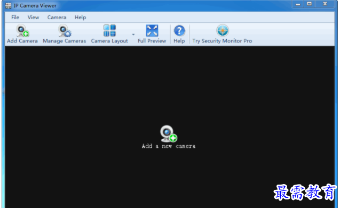Expand the Camera Layout dropdown arrow
The width and height of the screenshot is (340, 209).
pyautogui.click(x=133, y=35)
